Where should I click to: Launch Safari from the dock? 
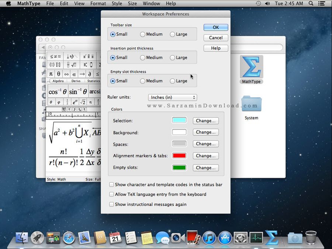tap(69, 238)
